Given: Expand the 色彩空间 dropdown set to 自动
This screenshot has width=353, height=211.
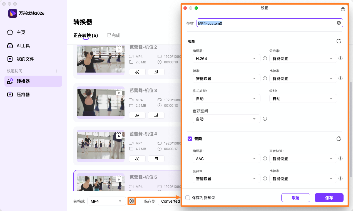Looking at the screenshot, I should (226, 119).
